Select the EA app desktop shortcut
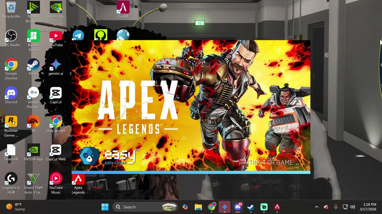 click(x=33, y=124)
